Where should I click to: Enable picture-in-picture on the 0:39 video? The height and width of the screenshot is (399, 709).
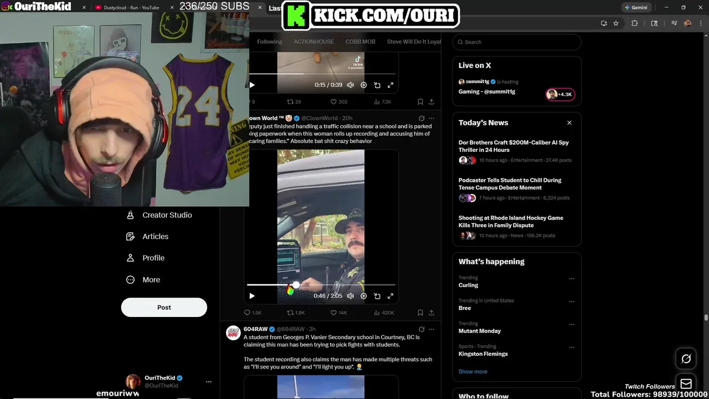[377, 85]
